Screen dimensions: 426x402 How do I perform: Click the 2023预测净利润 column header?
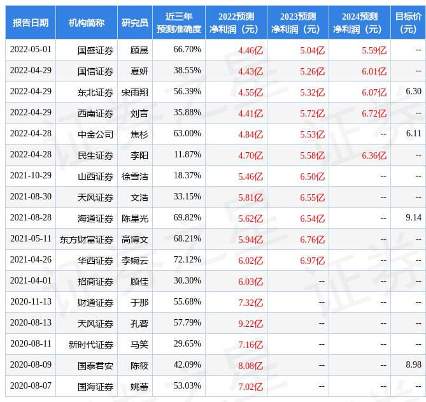click(298, 22)
